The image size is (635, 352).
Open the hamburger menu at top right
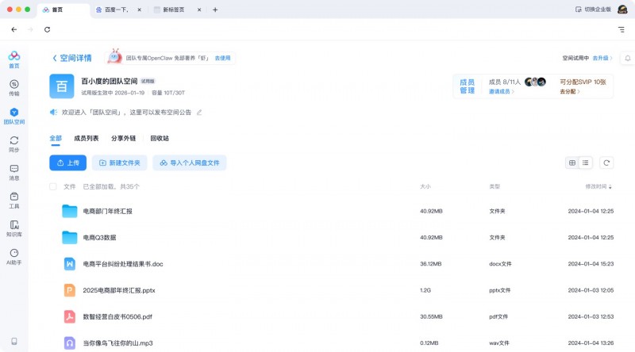tap(621, 29)
